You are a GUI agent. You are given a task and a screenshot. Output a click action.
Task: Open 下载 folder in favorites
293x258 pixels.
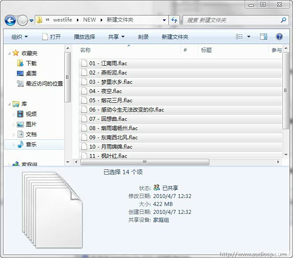tap(31, 64)
